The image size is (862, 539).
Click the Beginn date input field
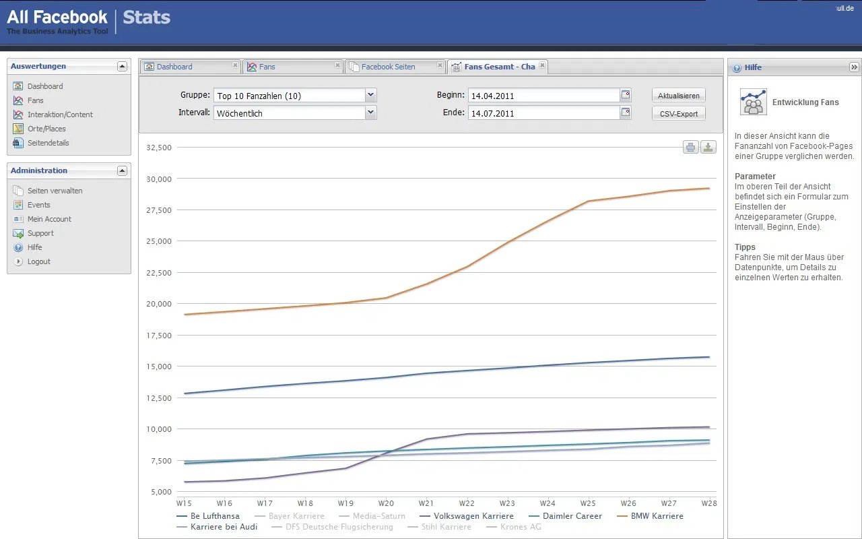click(544, 96)
